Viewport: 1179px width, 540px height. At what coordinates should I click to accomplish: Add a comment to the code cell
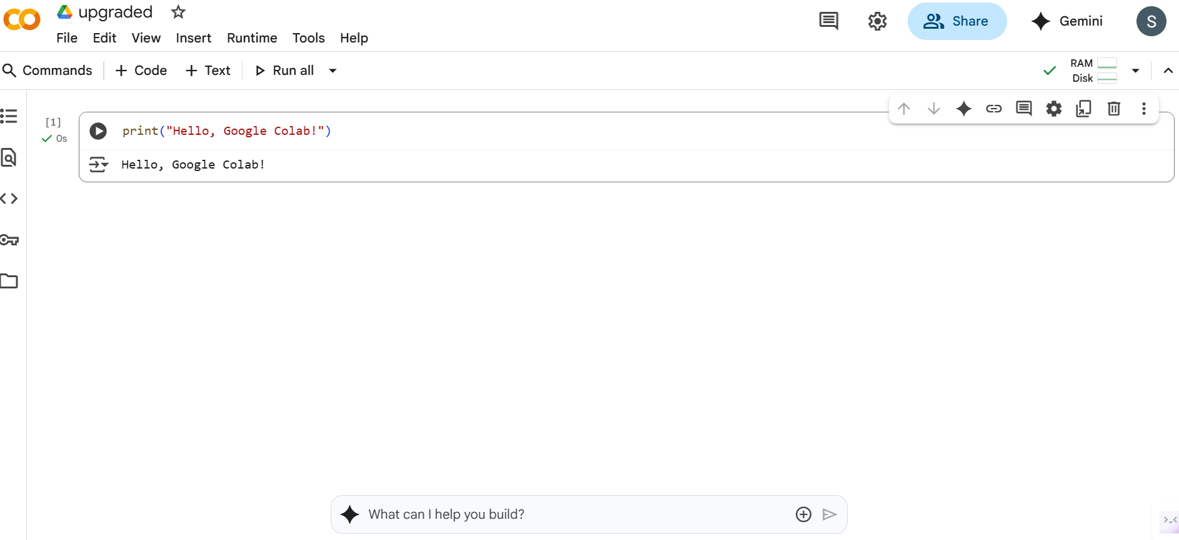(1023, 108)
